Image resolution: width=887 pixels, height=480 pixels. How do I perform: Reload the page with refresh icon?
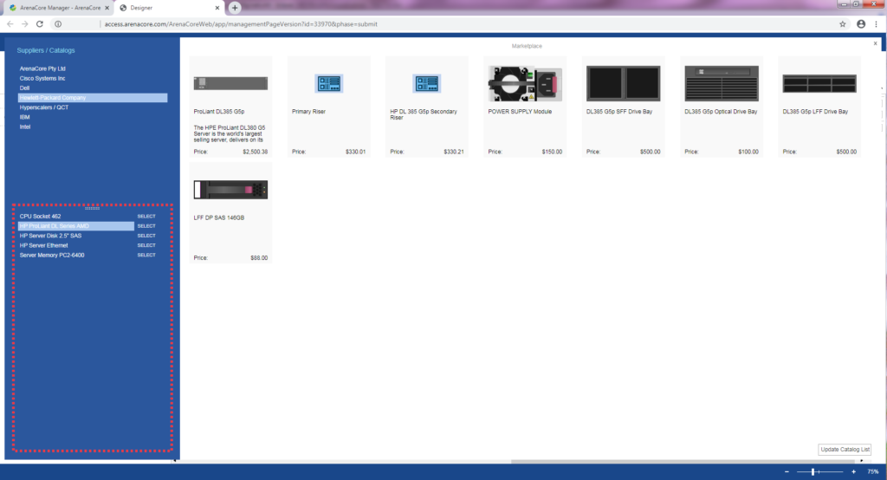tap(40, 23)
